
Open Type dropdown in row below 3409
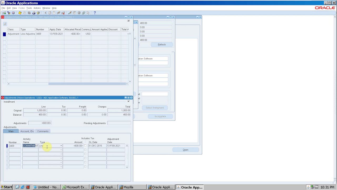click(61, 150)
